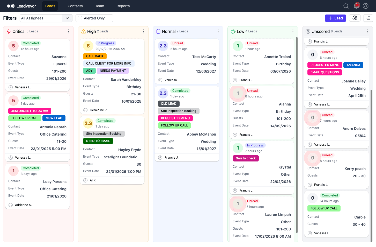Open board settings with the gear icon
The image size is (376, 247).
355,18
